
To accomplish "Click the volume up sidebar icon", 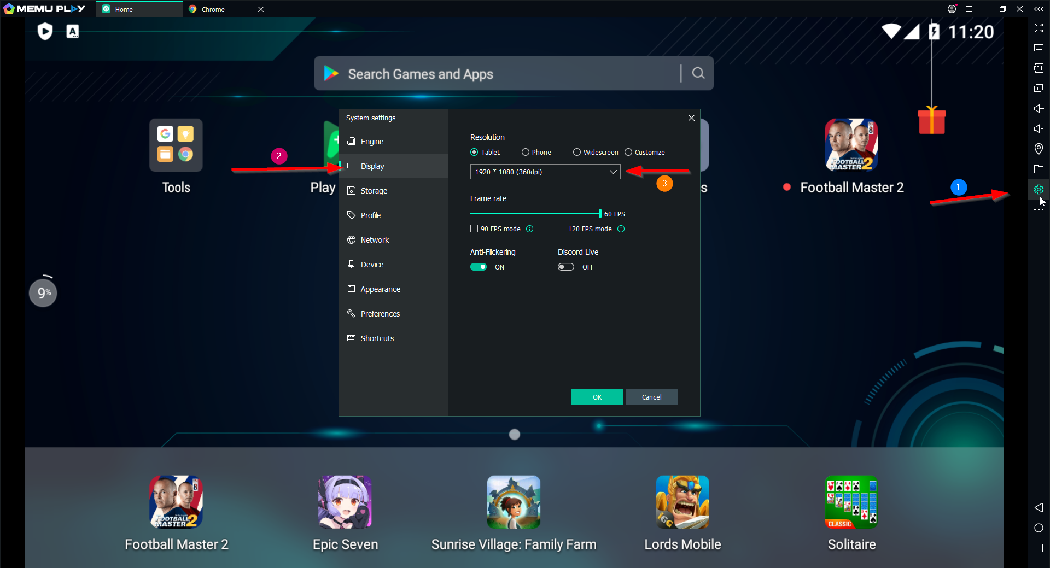I will pyautogui.click(x=1039, y=108).
